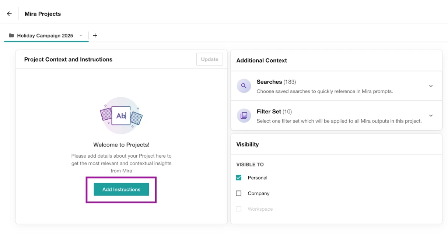Image resolution: width=448 pixels, height=235 pixels.
Task: Click the Add Instructions button
Action: (121, 189)
